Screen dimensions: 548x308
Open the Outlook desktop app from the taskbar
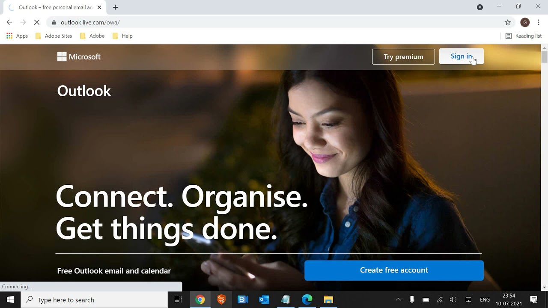264,299
